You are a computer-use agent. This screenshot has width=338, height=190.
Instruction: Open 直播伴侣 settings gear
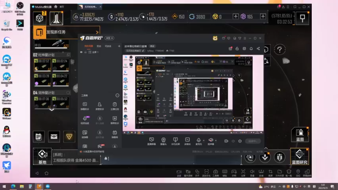(x=240, y=141)
